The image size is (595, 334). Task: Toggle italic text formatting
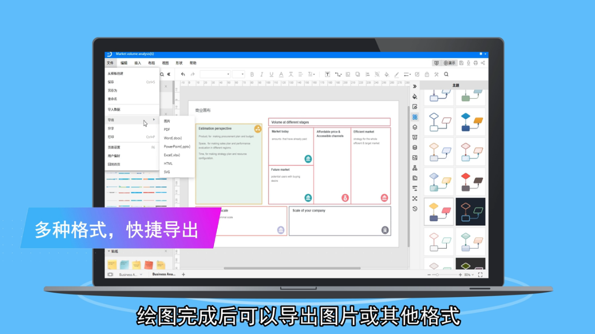262,74
